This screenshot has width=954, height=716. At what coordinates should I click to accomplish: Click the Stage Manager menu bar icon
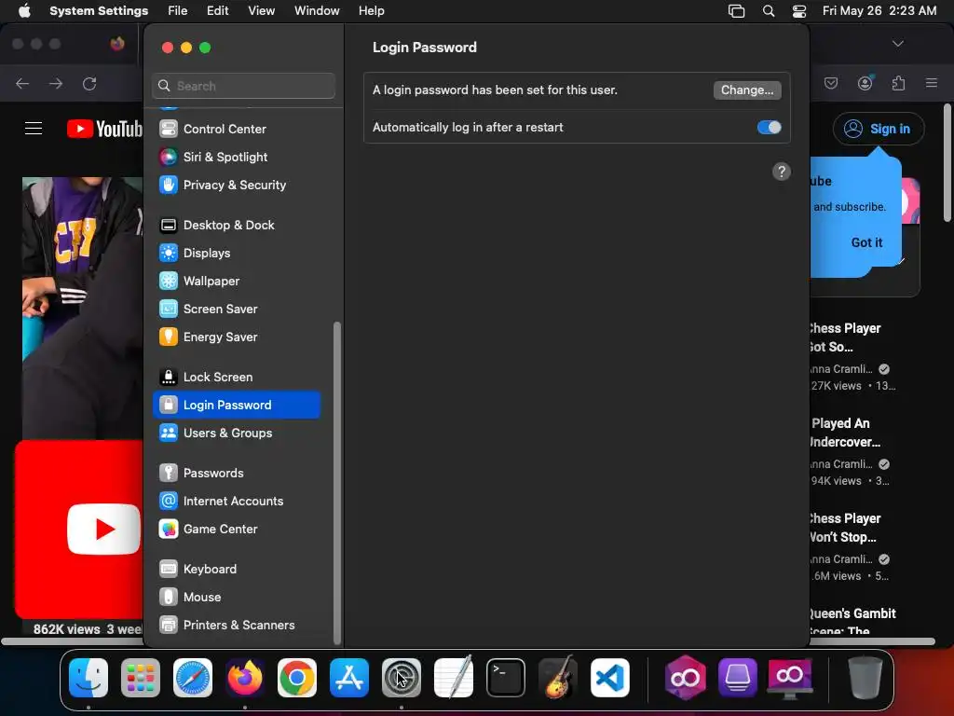click(x=736, y=11)
